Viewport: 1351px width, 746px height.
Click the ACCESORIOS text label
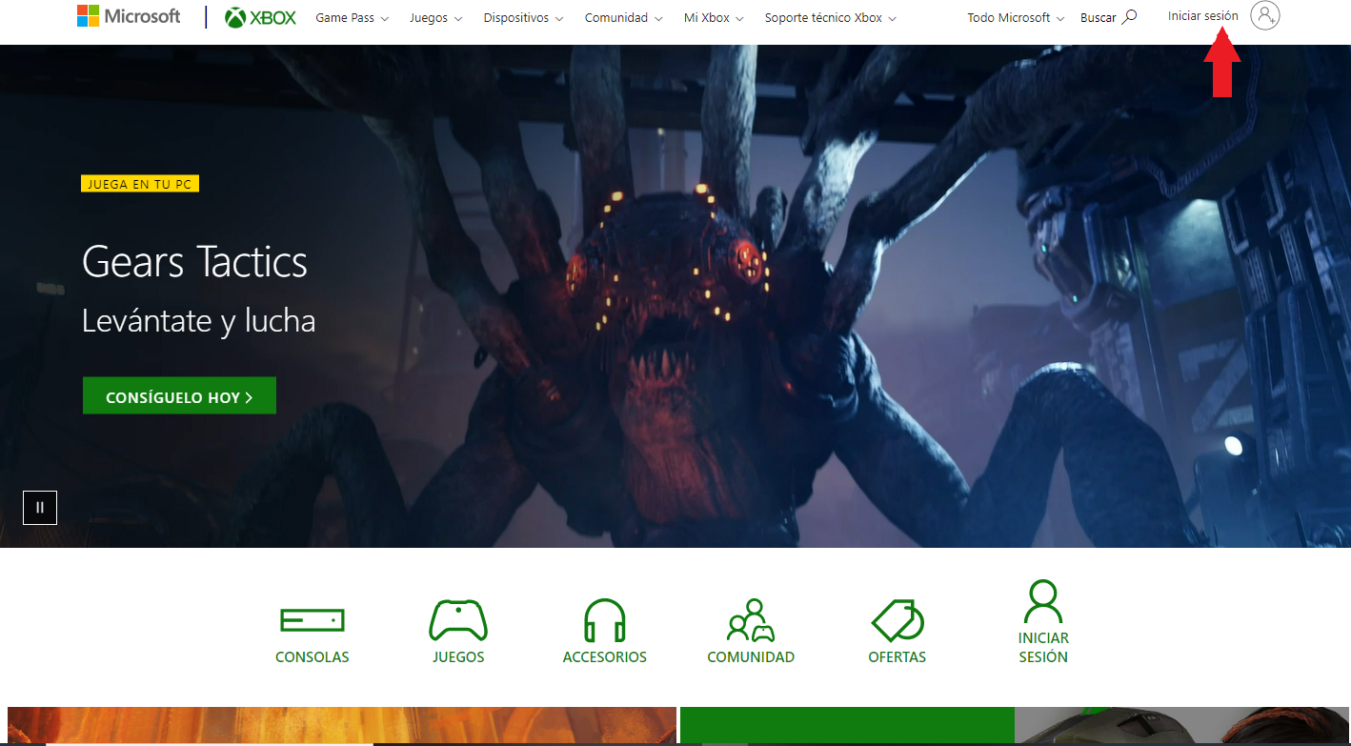pyautogui.click(x=605, y=657)
